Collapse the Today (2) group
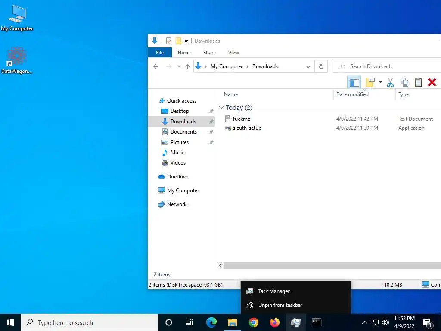This screenshot has height=331, width=441. point(221,107)
